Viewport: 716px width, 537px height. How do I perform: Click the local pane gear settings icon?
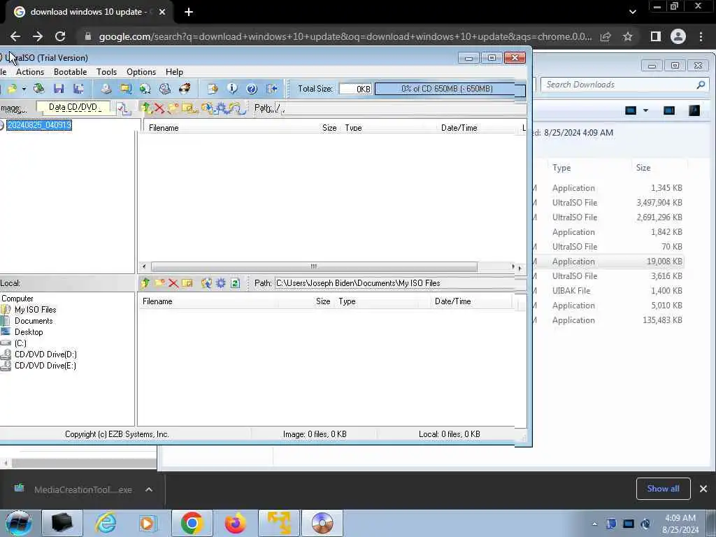[x=220, y=283]
